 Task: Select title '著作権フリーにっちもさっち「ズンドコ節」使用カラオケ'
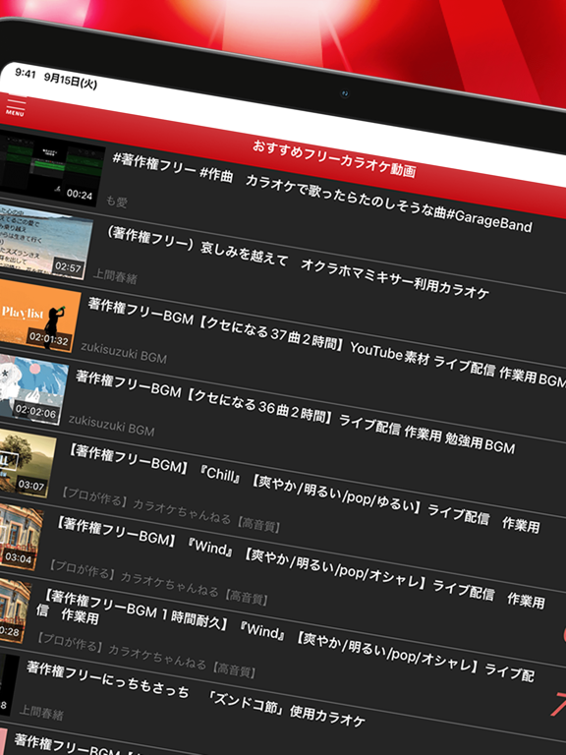[196, 694]
